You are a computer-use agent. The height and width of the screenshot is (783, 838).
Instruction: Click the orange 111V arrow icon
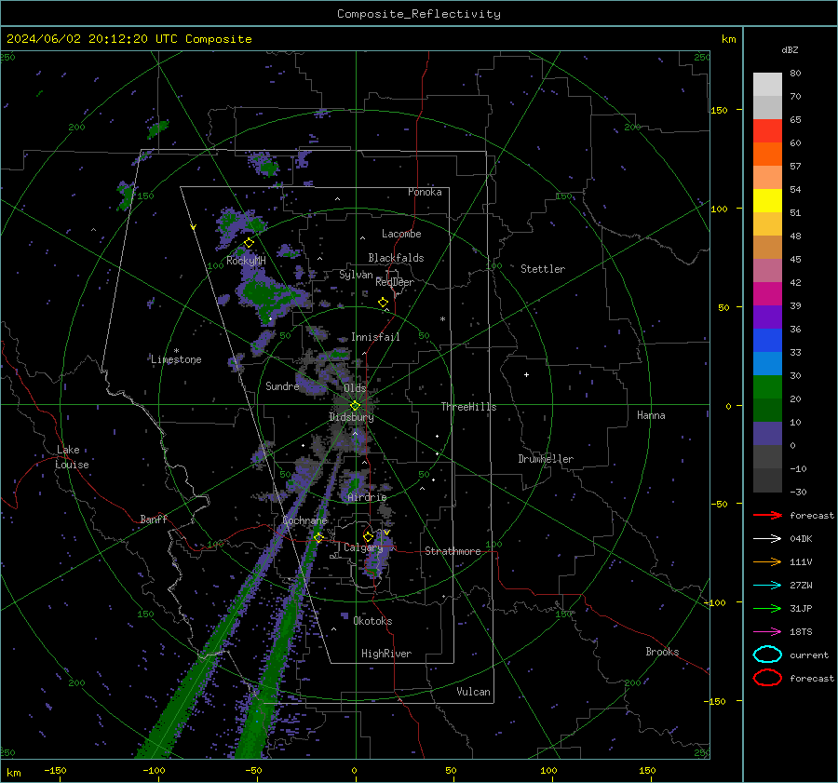[767, 561]
